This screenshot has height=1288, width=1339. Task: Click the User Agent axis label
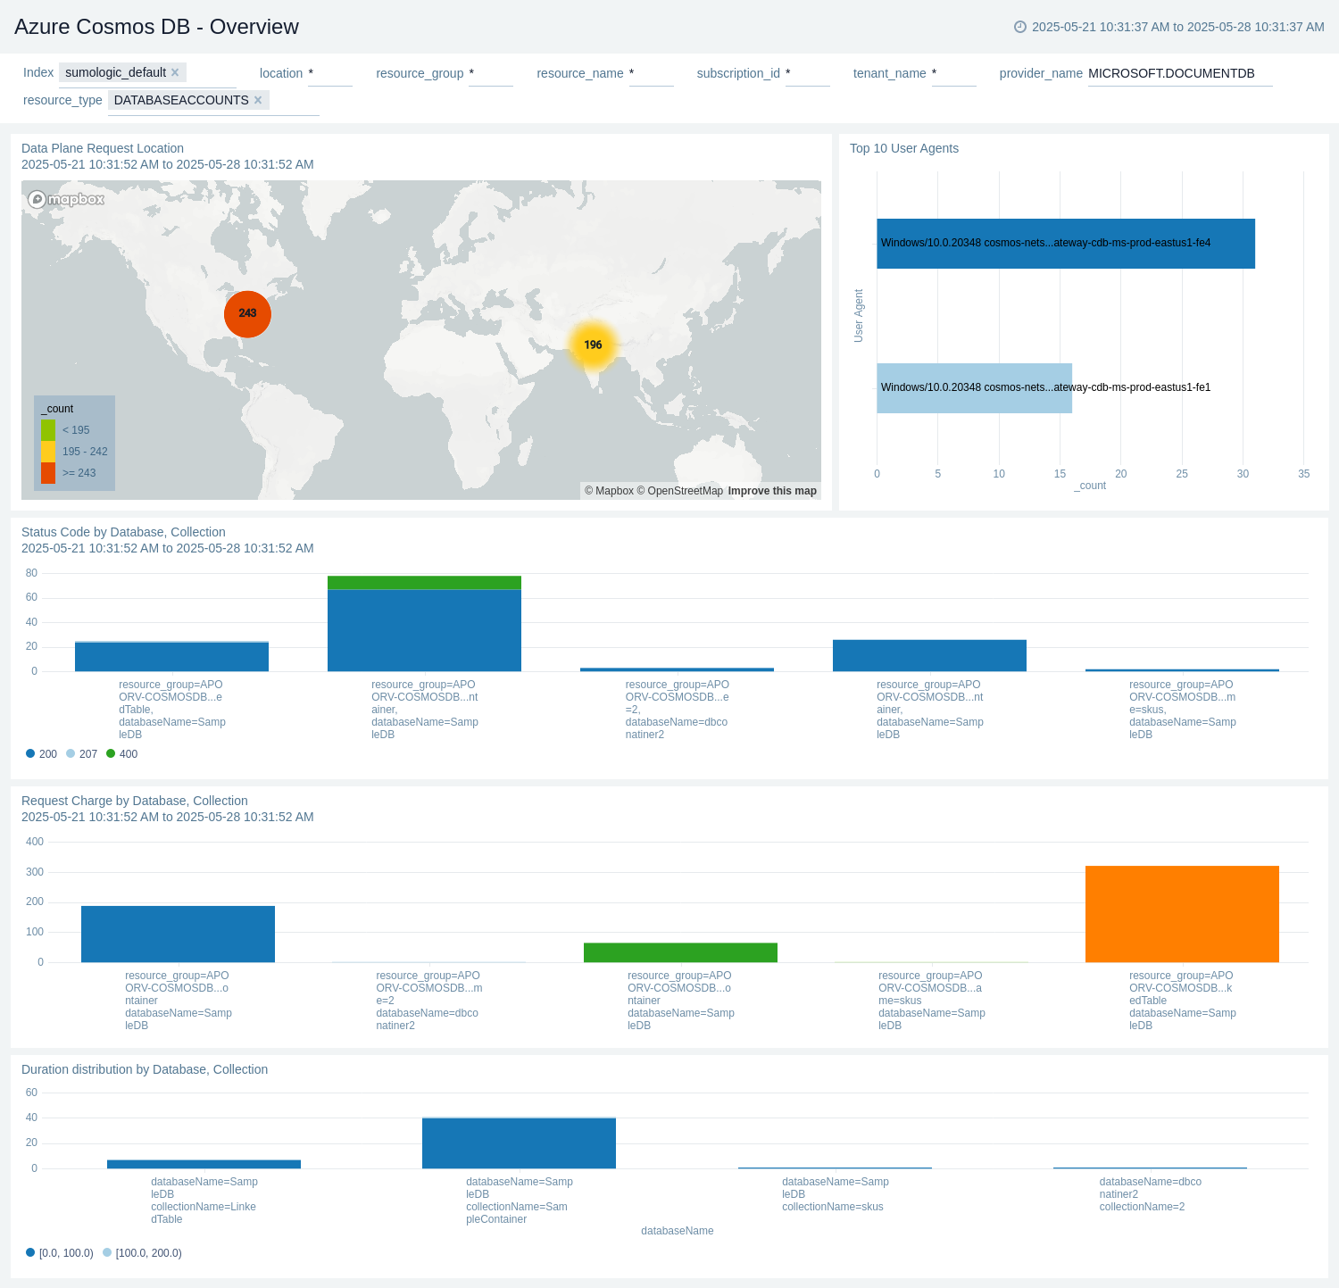coord(859,316)
